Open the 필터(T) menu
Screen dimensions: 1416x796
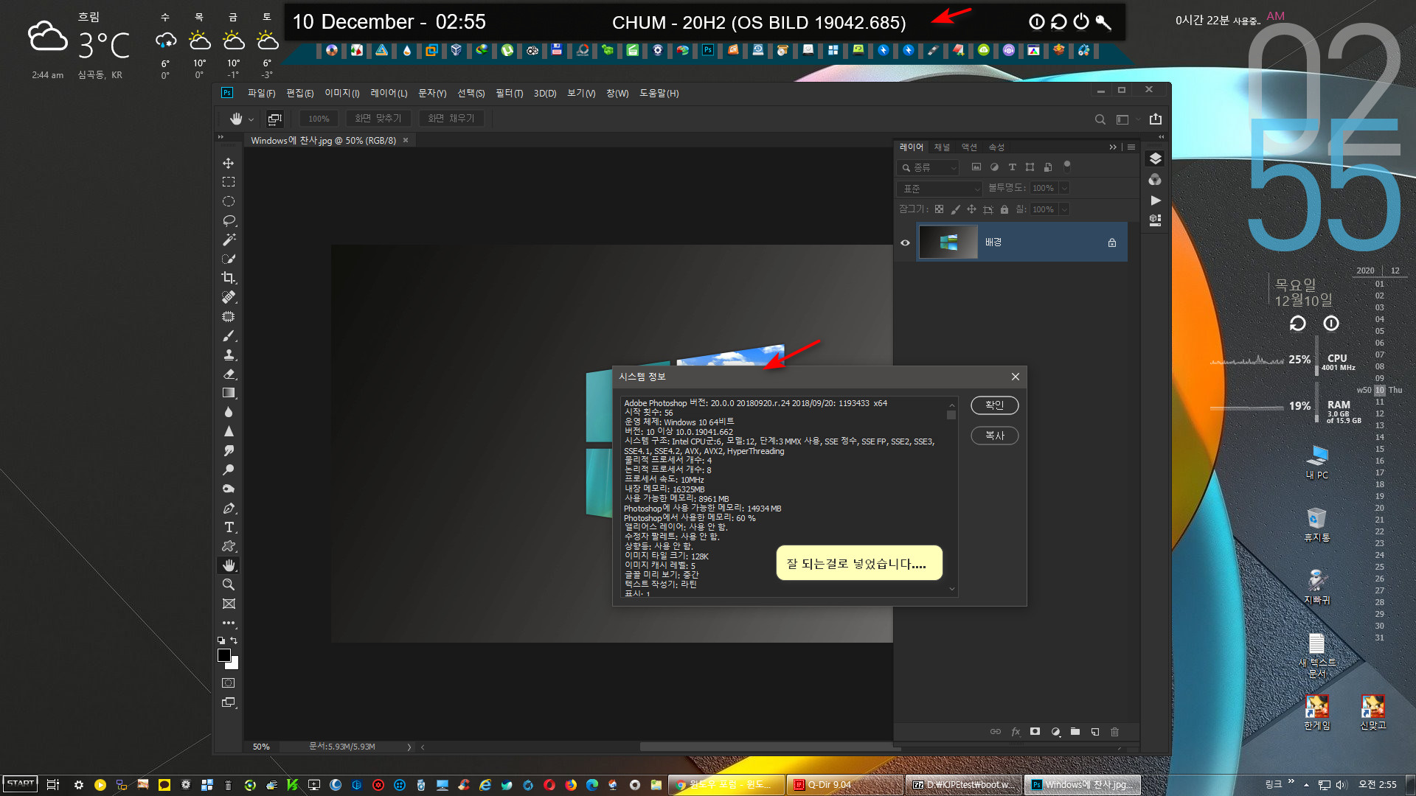(x=509, y=93)
